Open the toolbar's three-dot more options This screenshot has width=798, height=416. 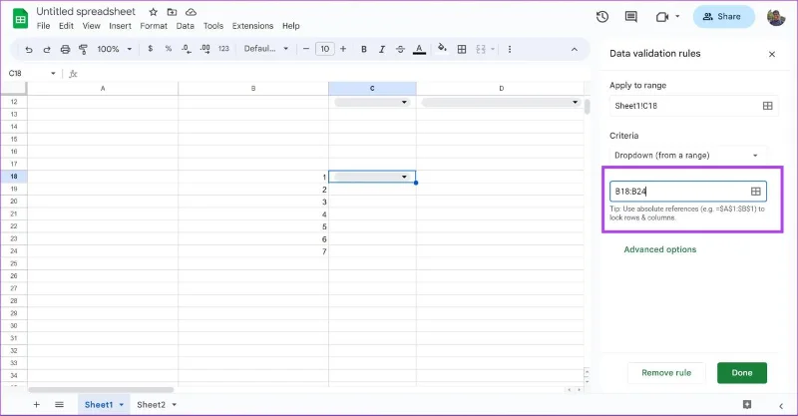510,49
